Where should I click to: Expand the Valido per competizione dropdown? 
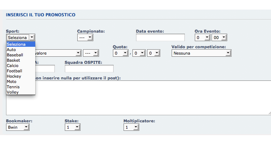click(201, 53)
